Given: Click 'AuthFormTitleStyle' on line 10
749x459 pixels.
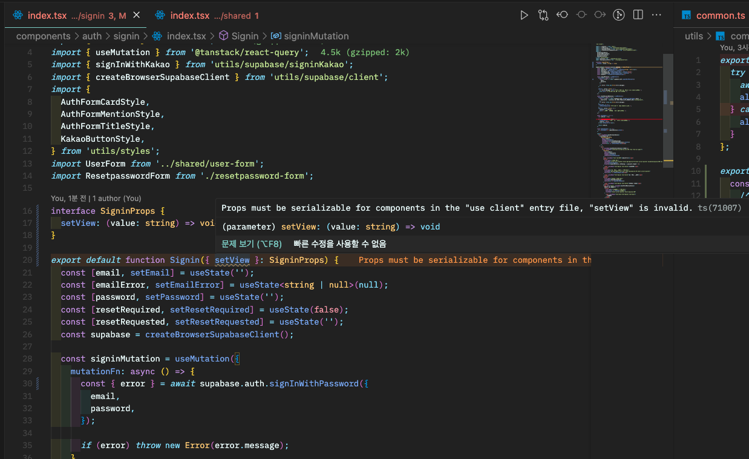Looking at the screenshot, I should coord(105,127).
